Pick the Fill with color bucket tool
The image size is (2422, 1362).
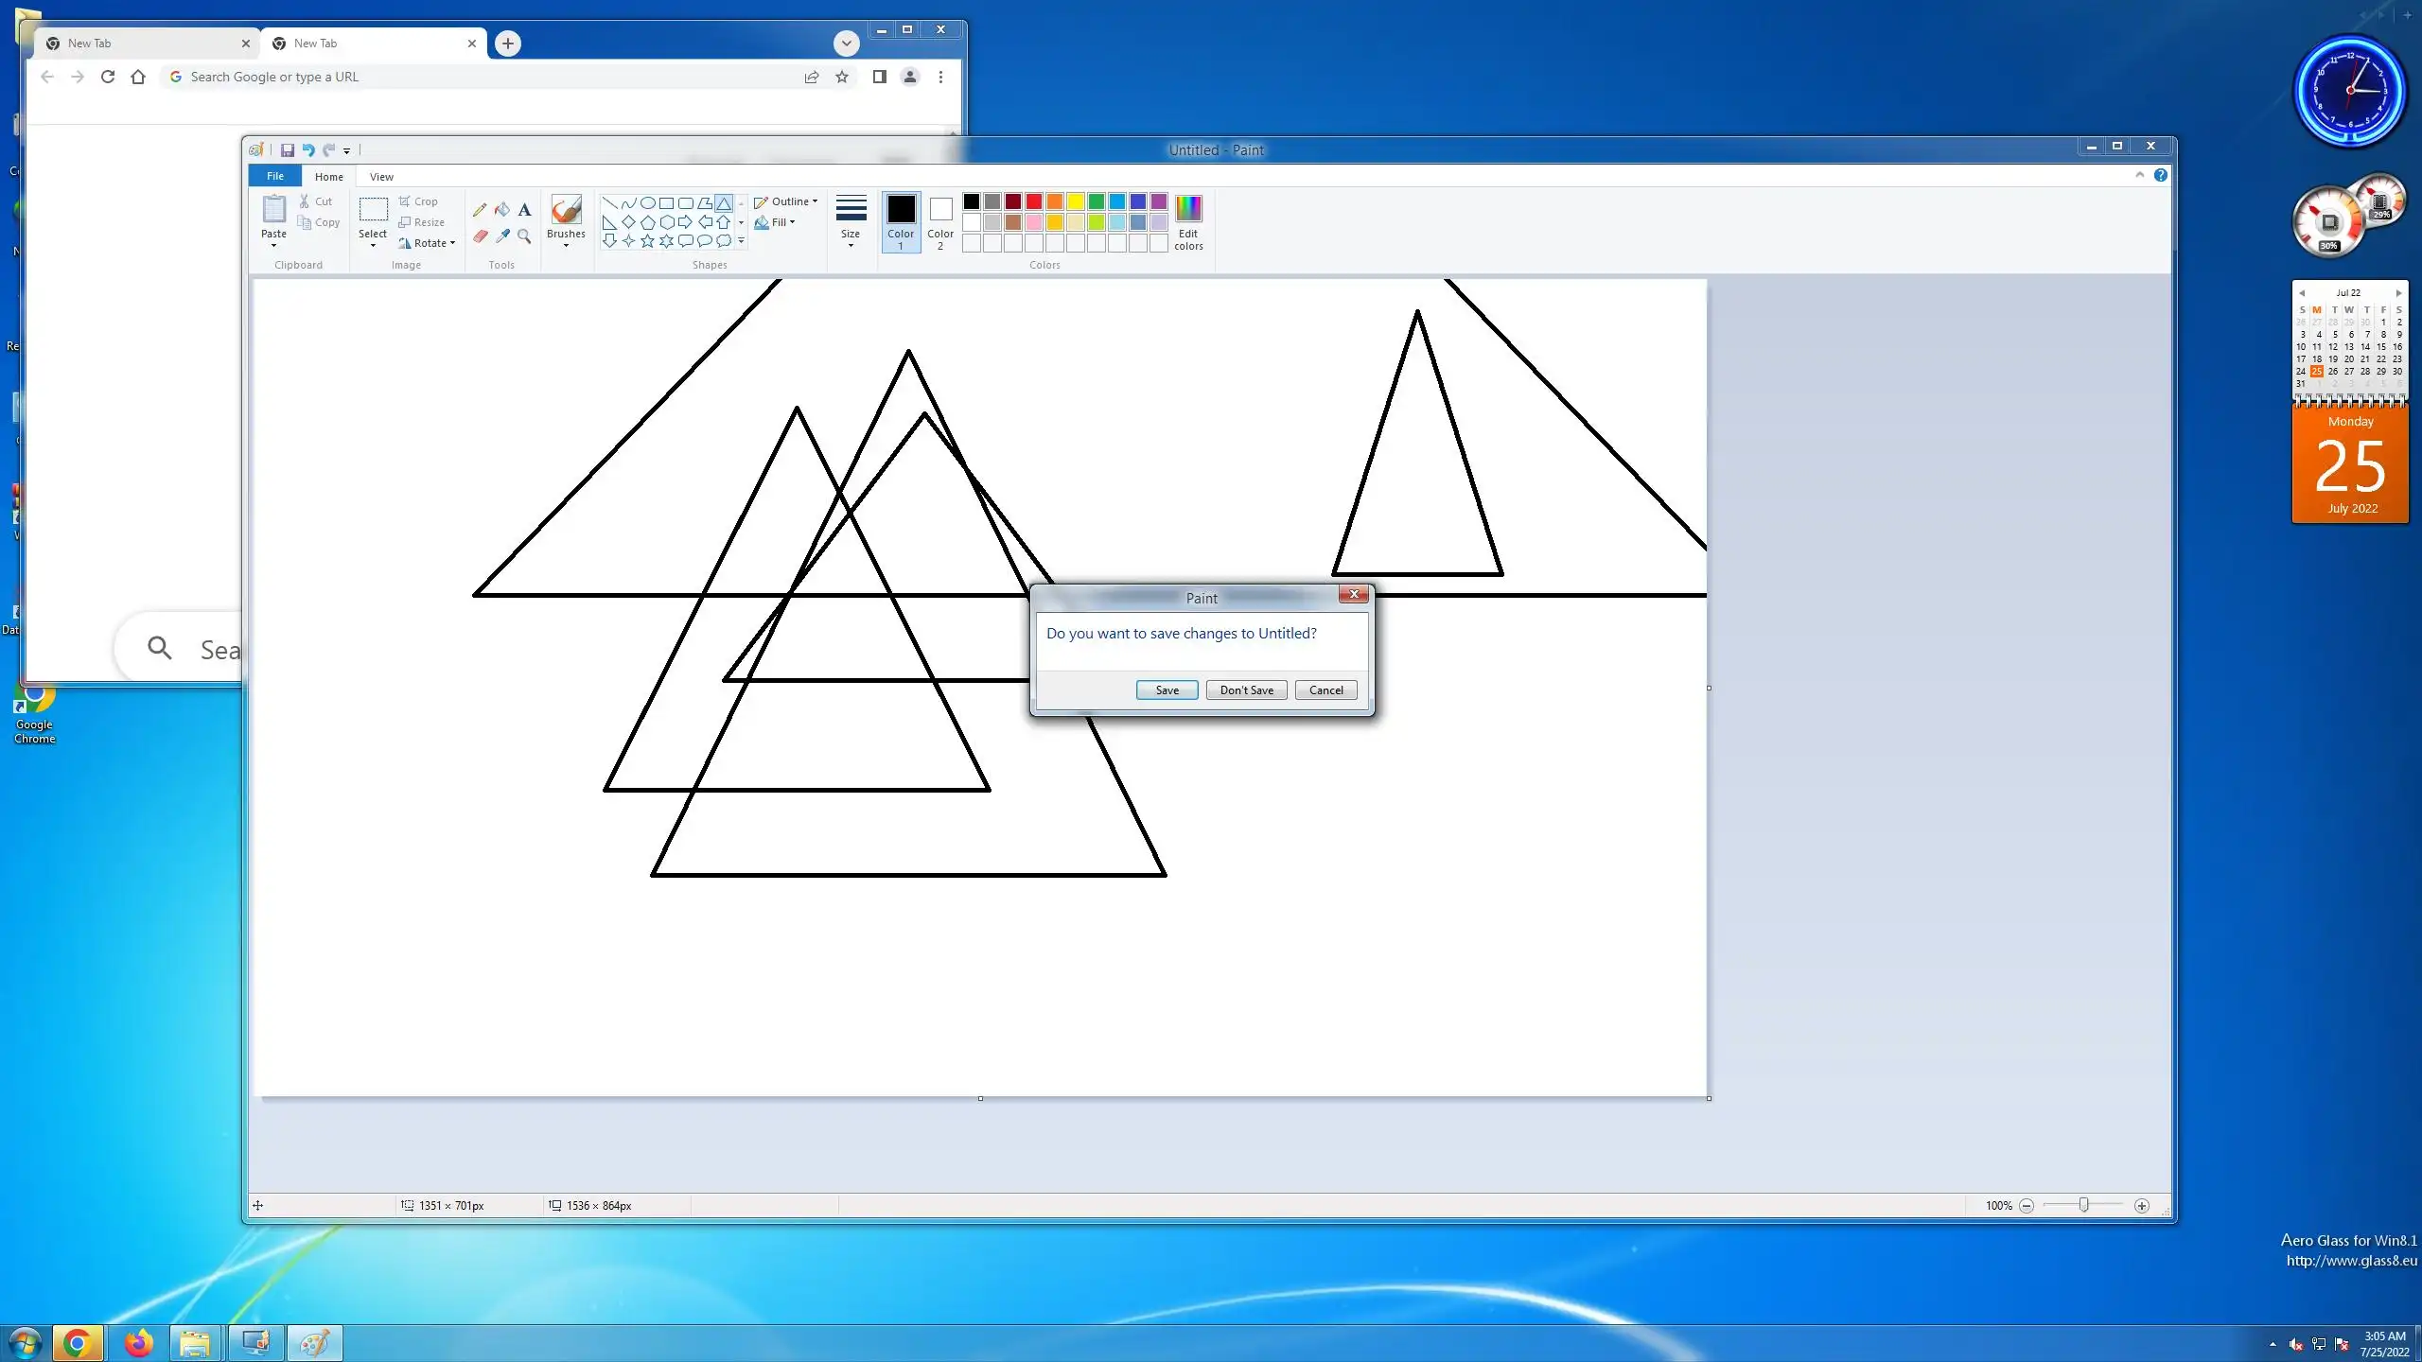pos(502,210)
